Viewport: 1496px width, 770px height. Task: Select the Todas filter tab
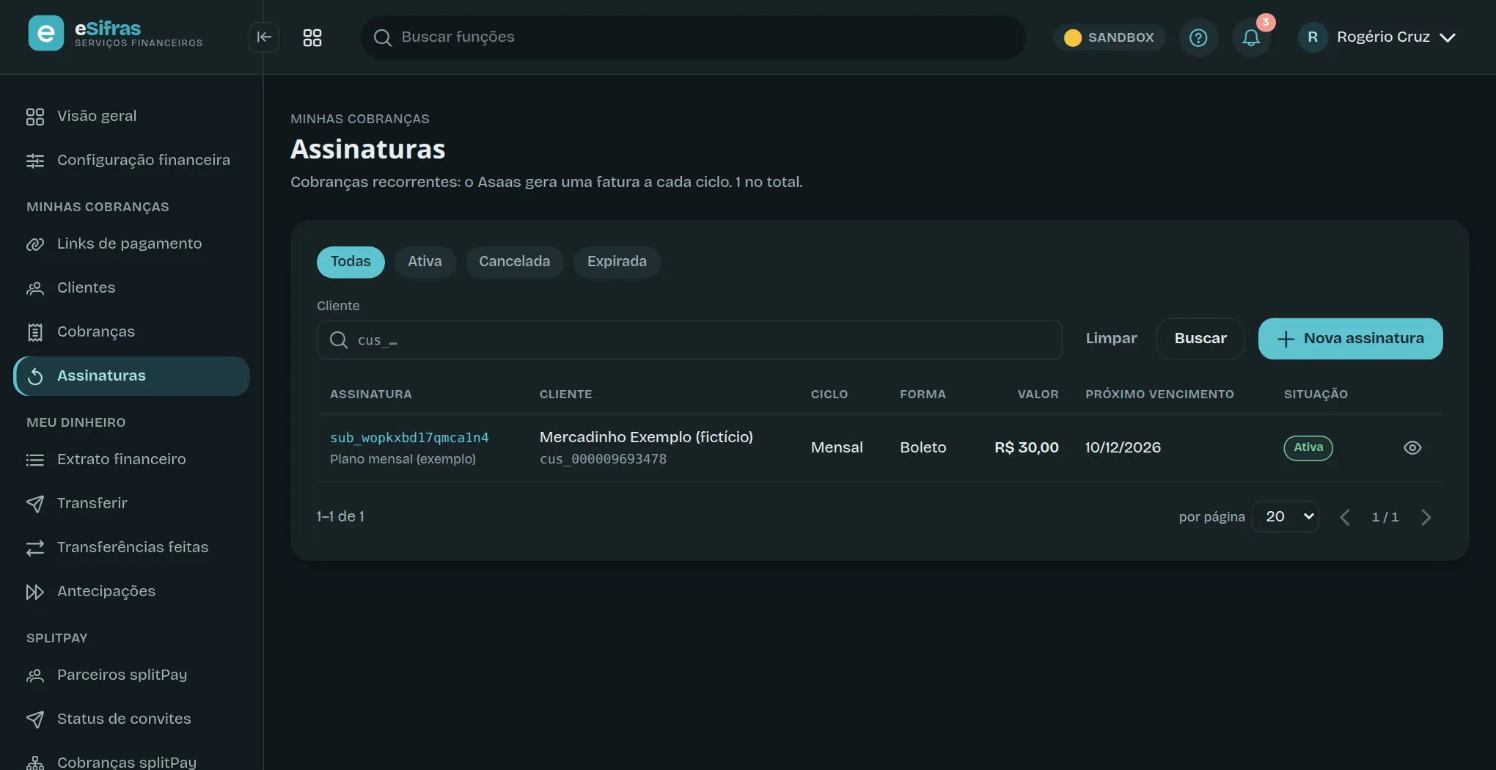351,262
